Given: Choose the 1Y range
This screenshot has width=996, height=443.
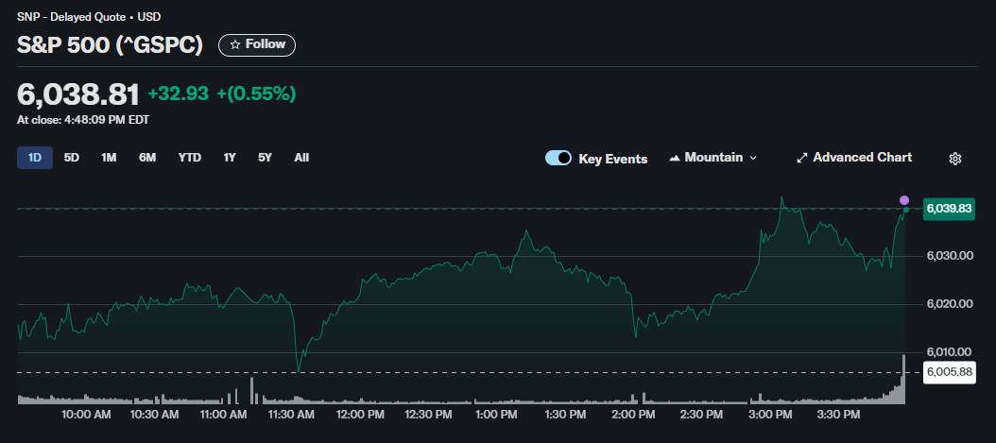Looking at the screenshot, I should [x=230, y=158].
